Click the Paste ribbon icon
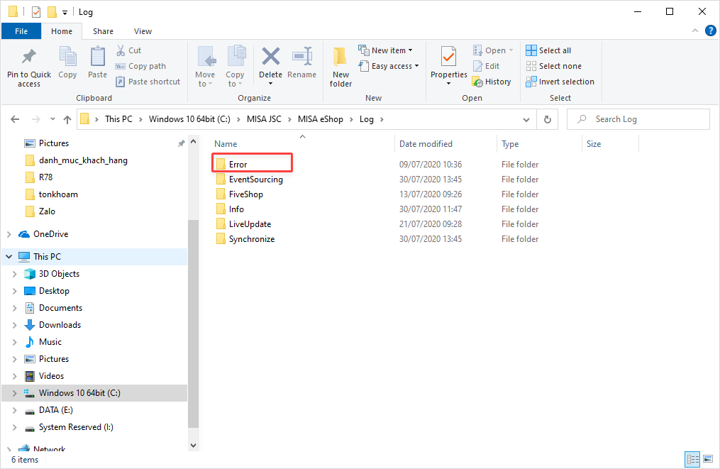The height and width of the screenshot is (469, 720). point(97,62)
